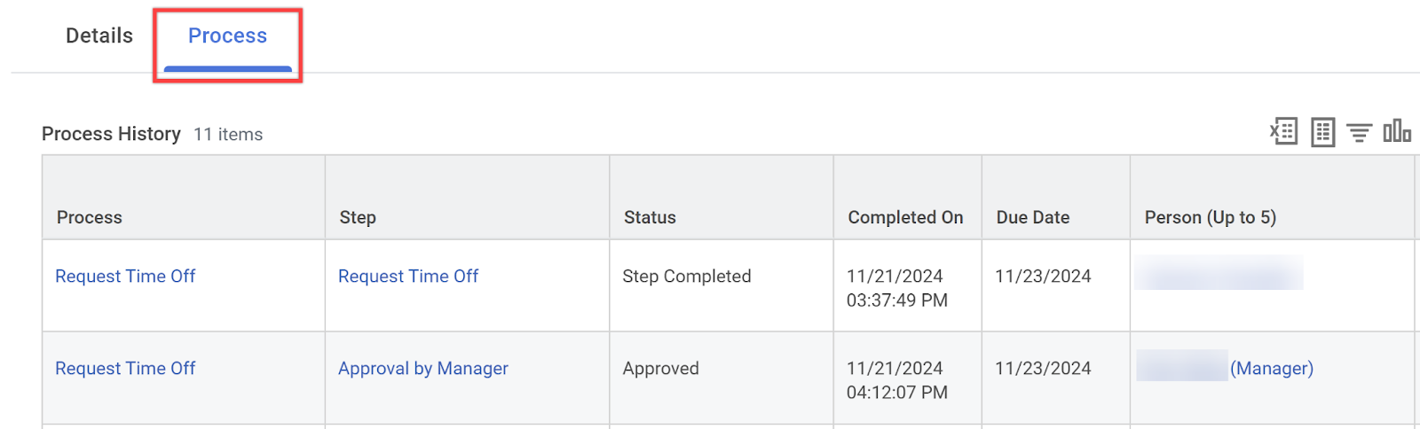Image resolution: width=1420 pixels, height=429 pixels.
Task: Export Process History table to Excel
Action: click(1283, 132)
